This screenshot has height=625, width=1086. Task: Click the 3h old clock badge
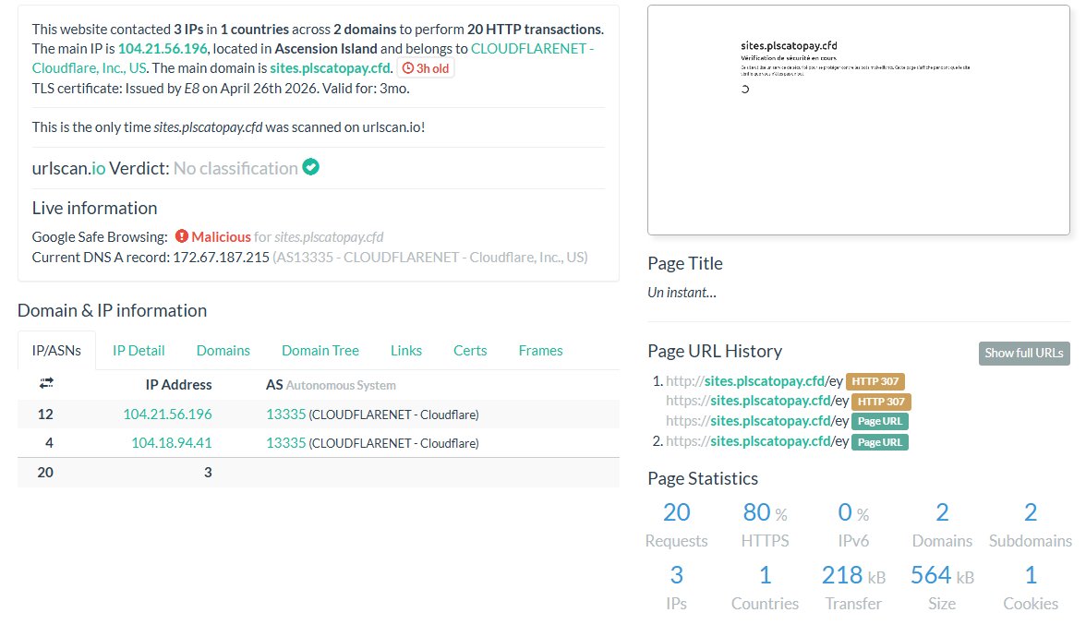tap(426, 67)
